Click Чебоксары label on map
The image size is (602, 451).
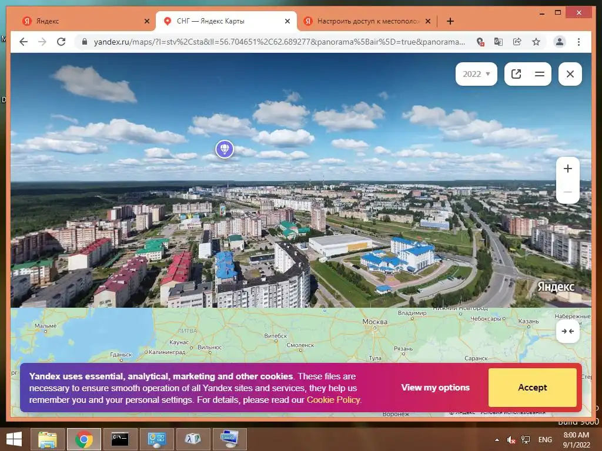point(486,318)
